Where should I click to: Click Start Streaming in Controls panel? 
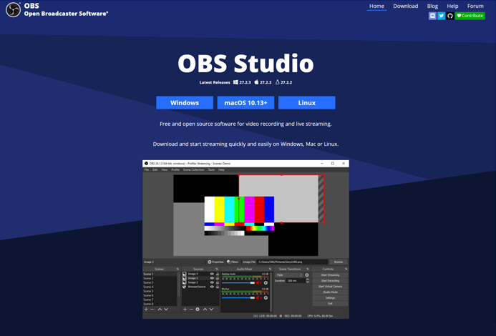pyautogui.click(x=330, y=275)
